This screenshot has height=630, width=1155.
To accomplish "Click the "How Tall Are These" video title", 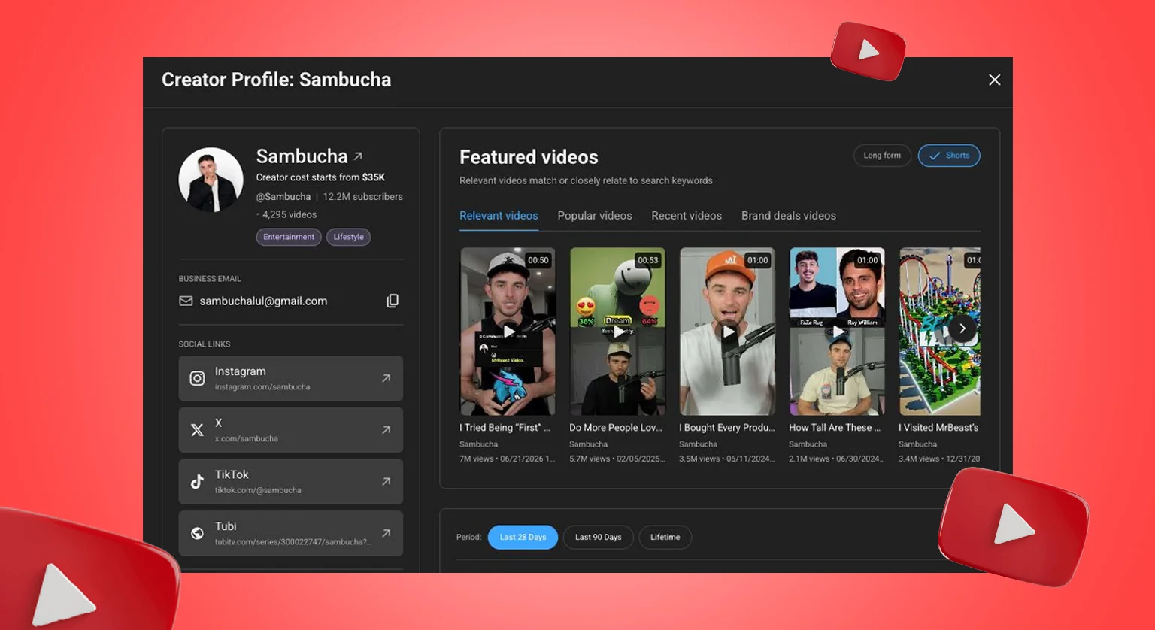I will tap(835, 428).
